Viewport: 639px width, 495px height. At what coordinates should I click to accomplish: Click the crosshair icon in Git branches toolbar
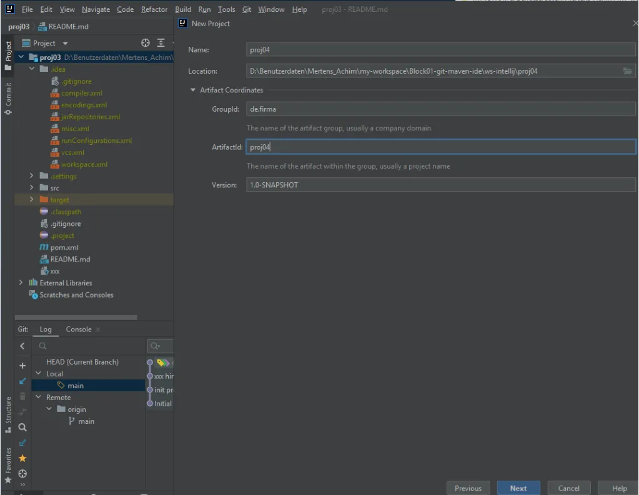tap(22, 473)
